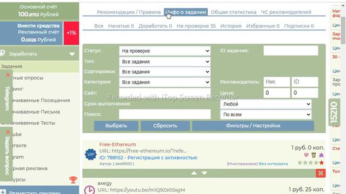Image resolution: width=346 pixels, height=194 pixels.
Task: Open Фильтры / Настройки
Action: click(253, 126)
